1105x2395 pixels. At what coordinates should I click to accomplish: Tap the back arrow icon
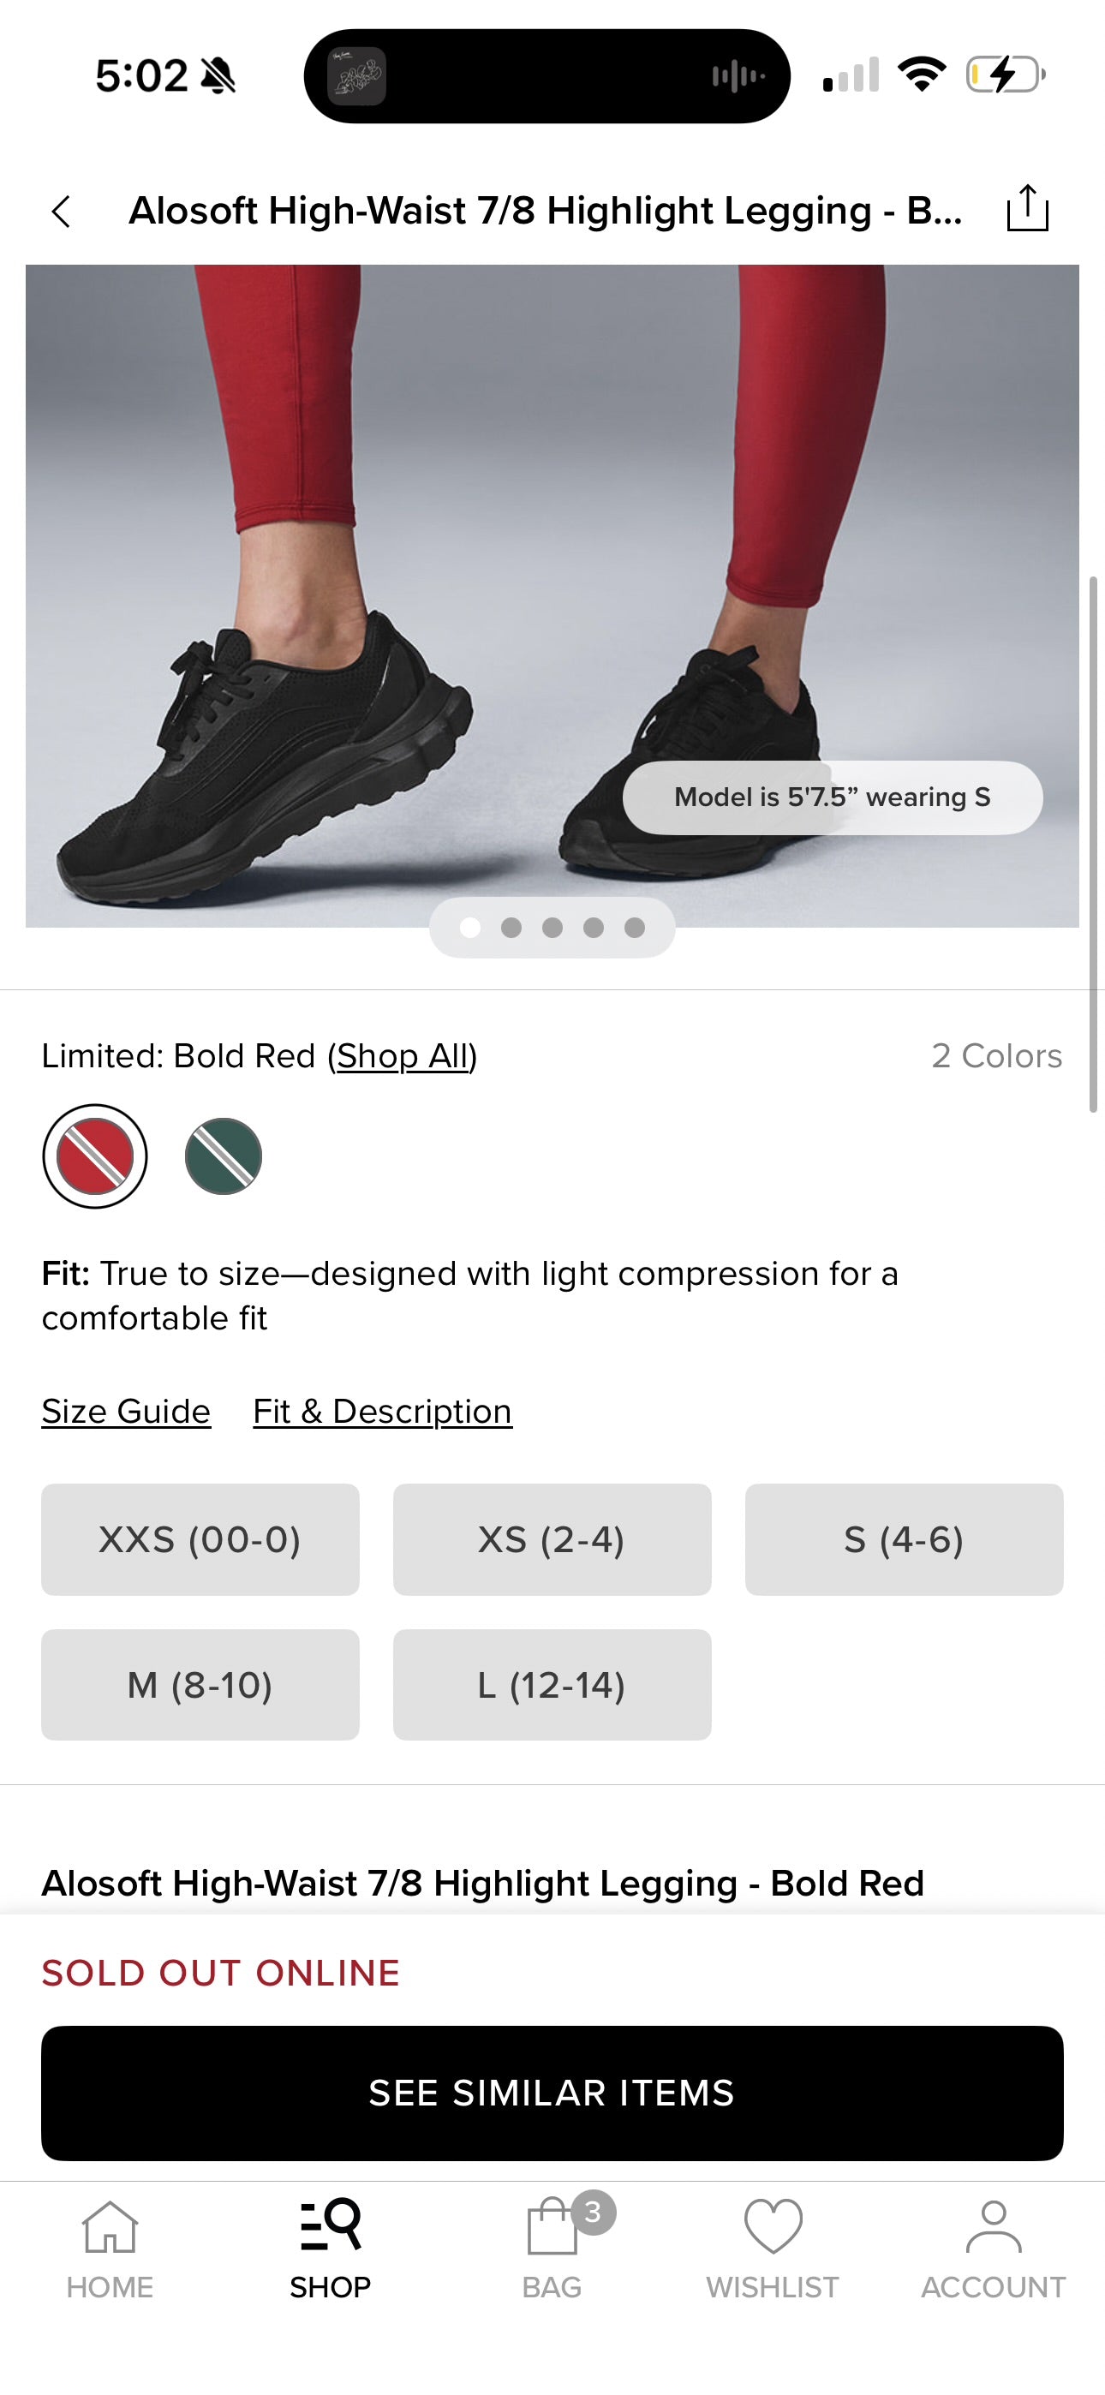point(62,211)
